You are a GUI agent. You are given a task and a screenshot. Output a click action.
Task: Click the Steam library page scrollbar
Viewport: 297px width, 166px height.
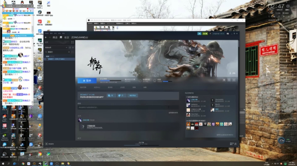tap(238, 44)
